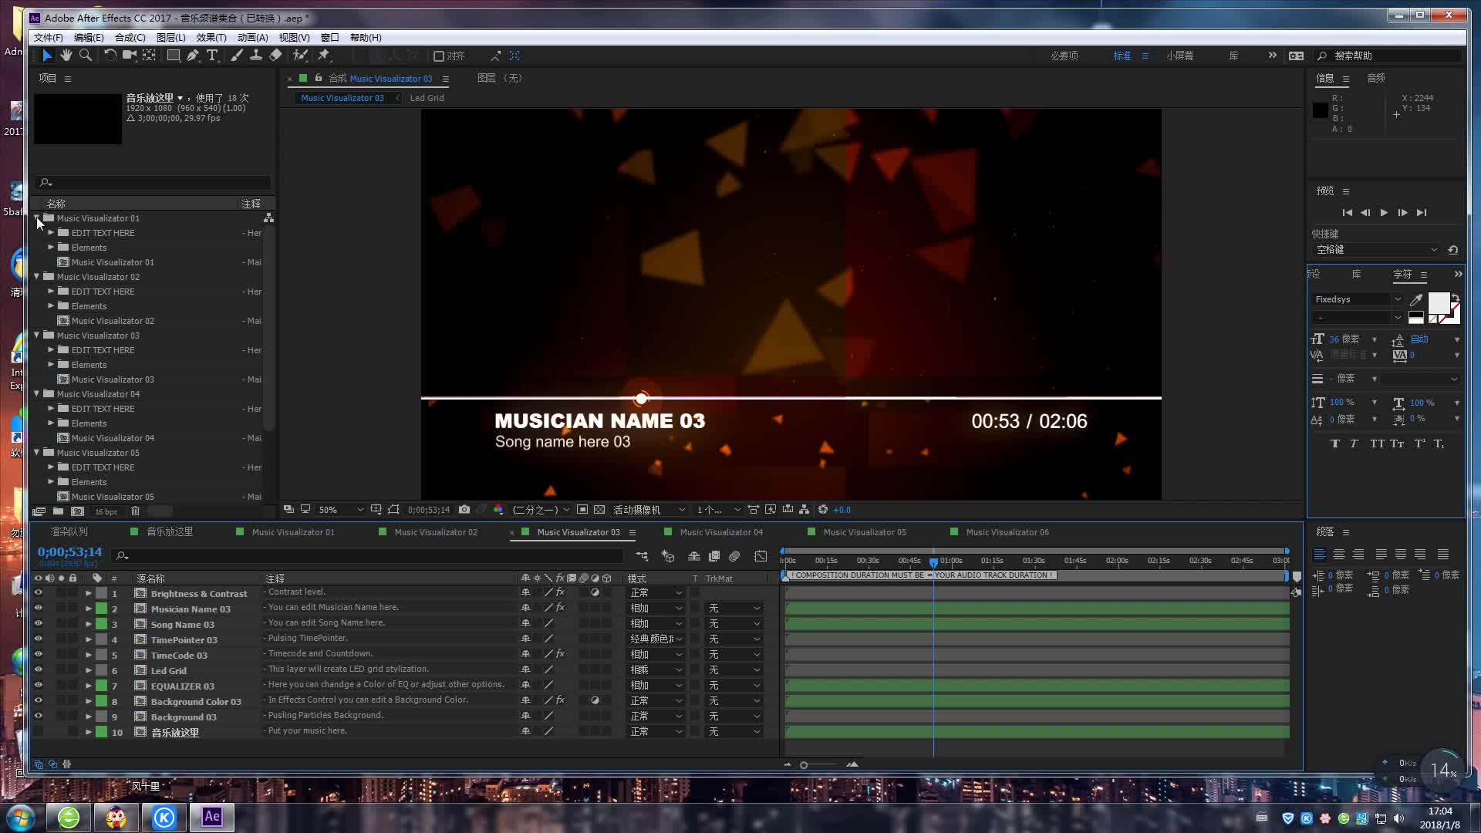Reset exposure icon in viewer footer

(823, 510)
